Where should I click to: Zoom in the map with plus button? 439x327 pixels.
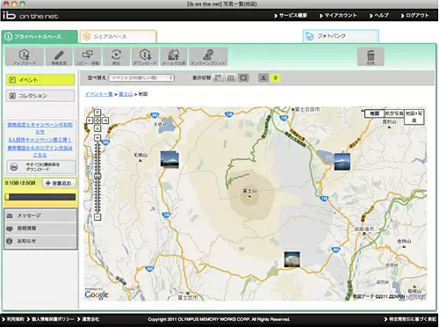coord(97,138)
